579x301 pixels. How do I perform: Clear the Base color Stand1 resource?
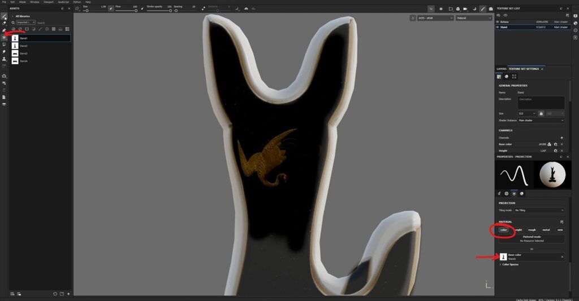(562, 257)
